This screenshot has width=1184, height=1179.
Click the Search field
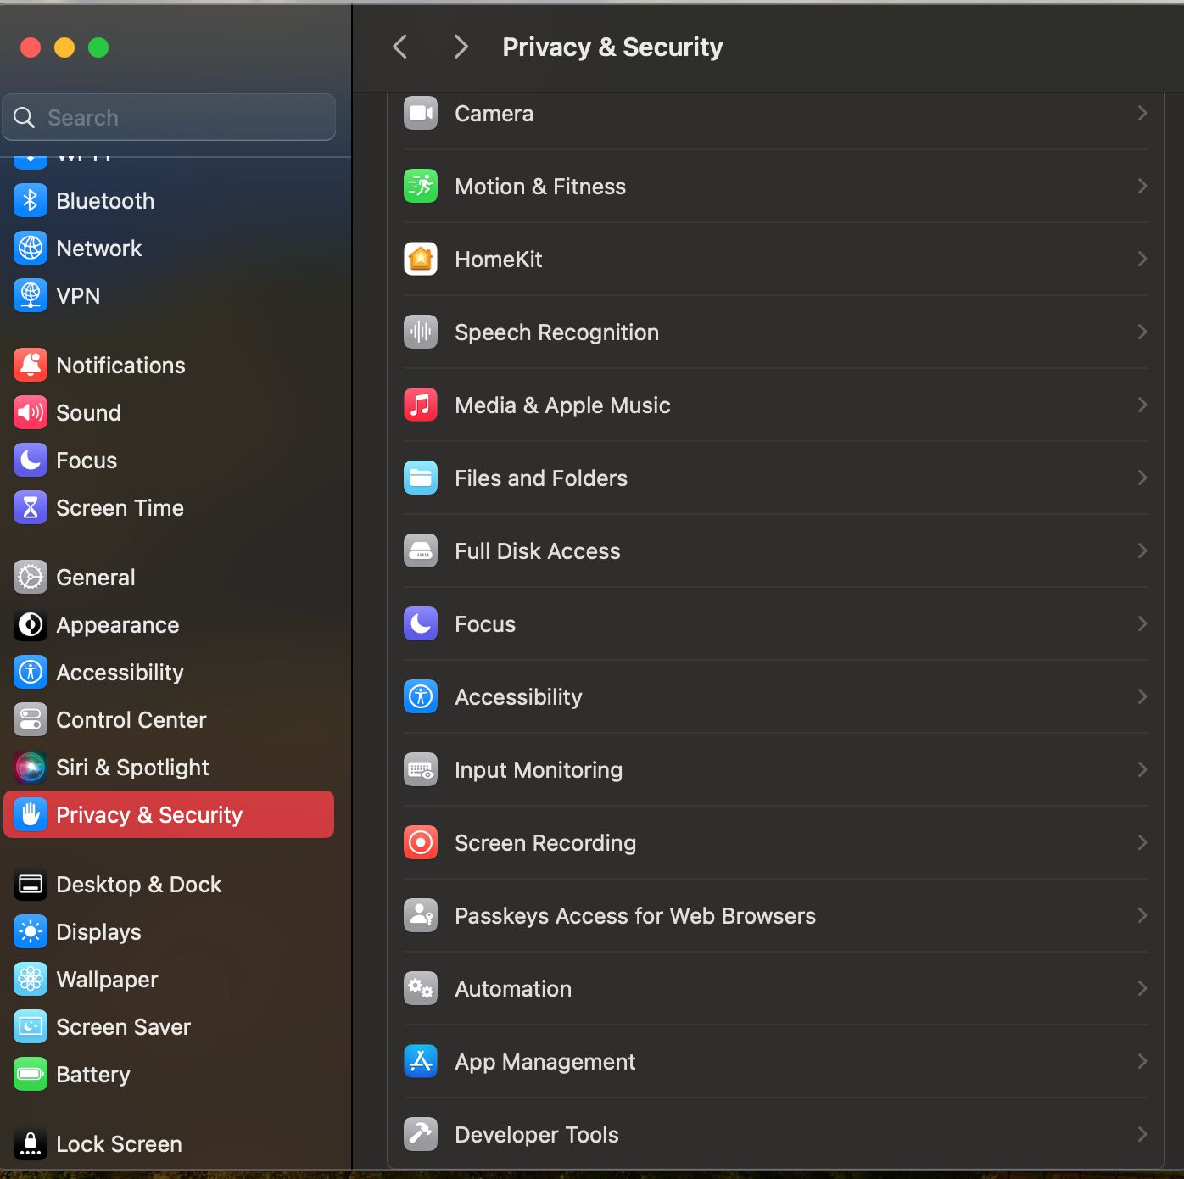(x=169, y=117)
